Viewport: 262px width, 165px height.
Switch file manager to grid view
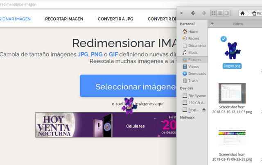[213, 13]
